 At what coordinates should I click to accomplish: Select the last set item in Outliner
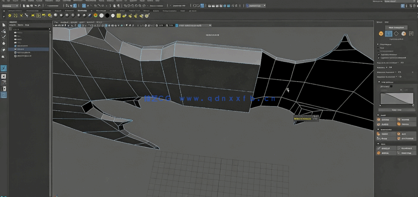[x=23, y=56]
